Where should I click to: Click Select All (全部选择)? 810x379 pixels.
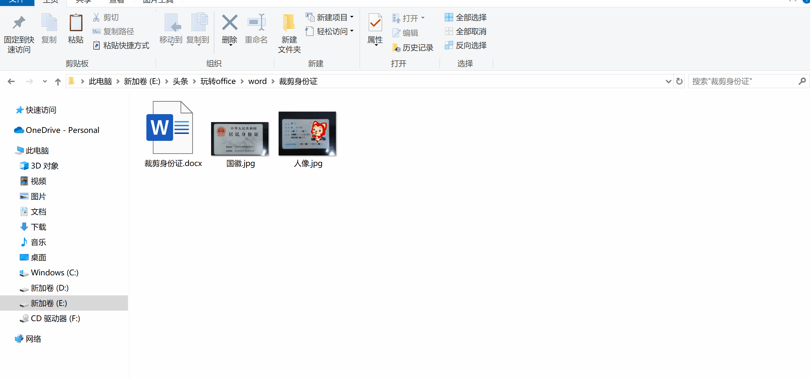coord(465,17)
